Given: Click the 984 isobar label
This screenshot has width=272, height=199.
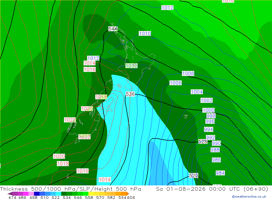Looking at the screenshot, I should tap(220, 173).
